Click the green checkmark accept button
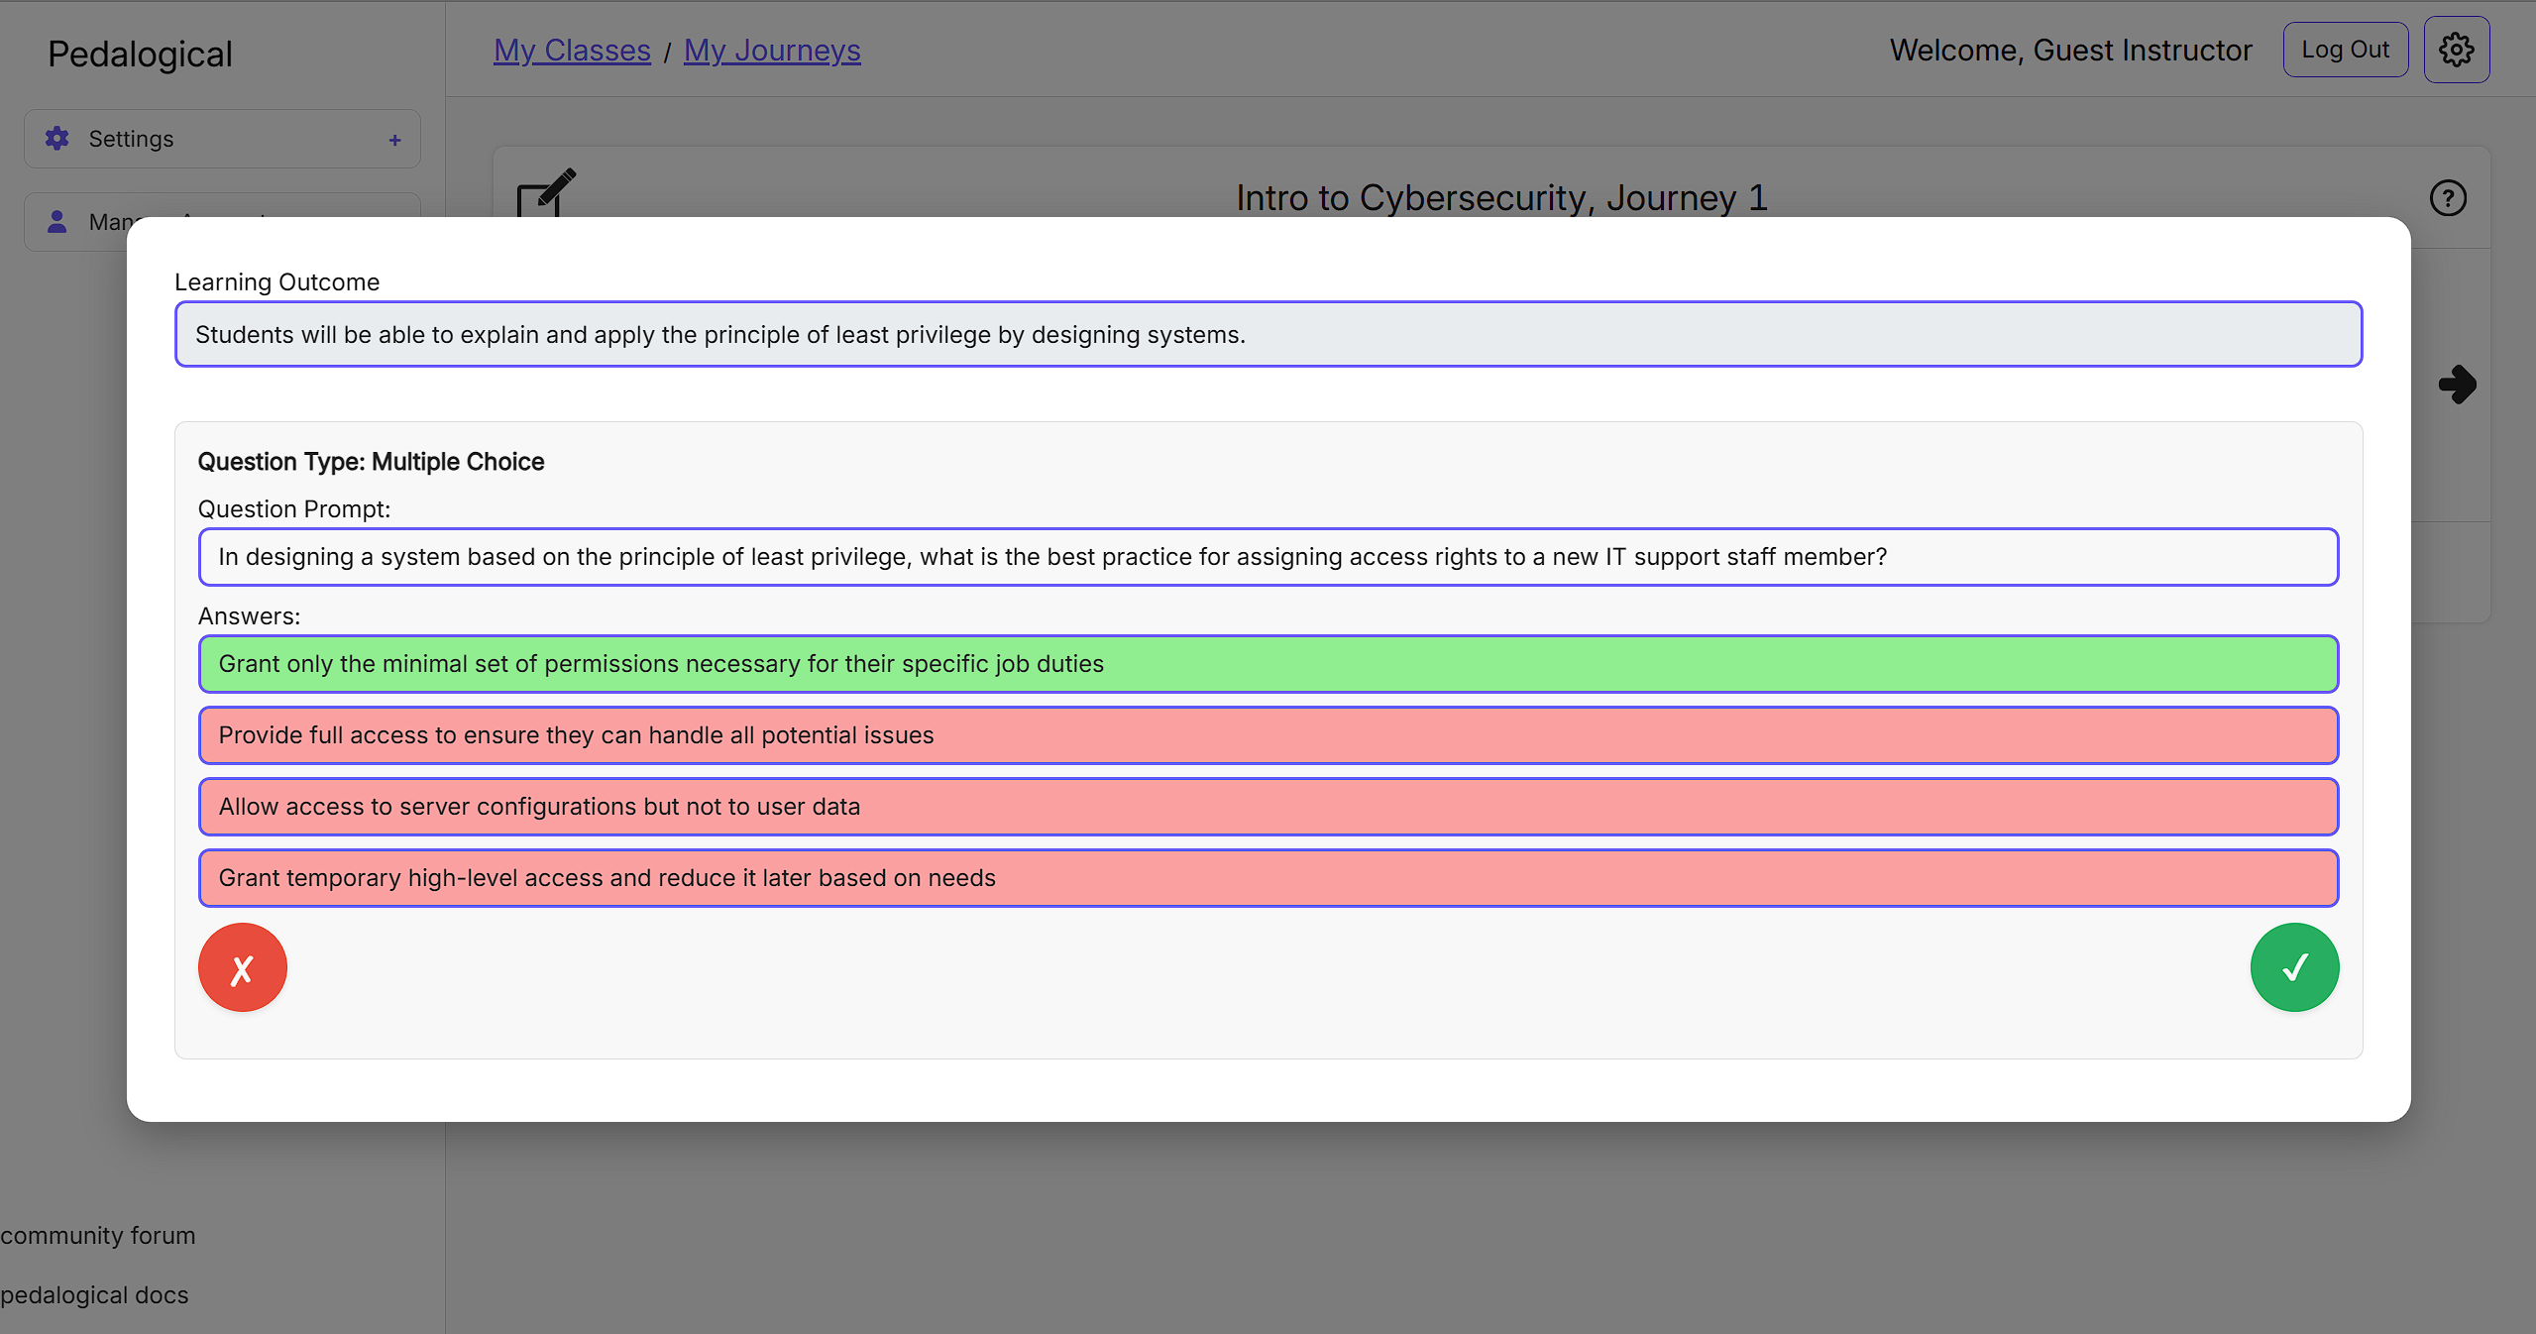The height and width of the screenshot is (1334, 2536). tap(2293, 967)
